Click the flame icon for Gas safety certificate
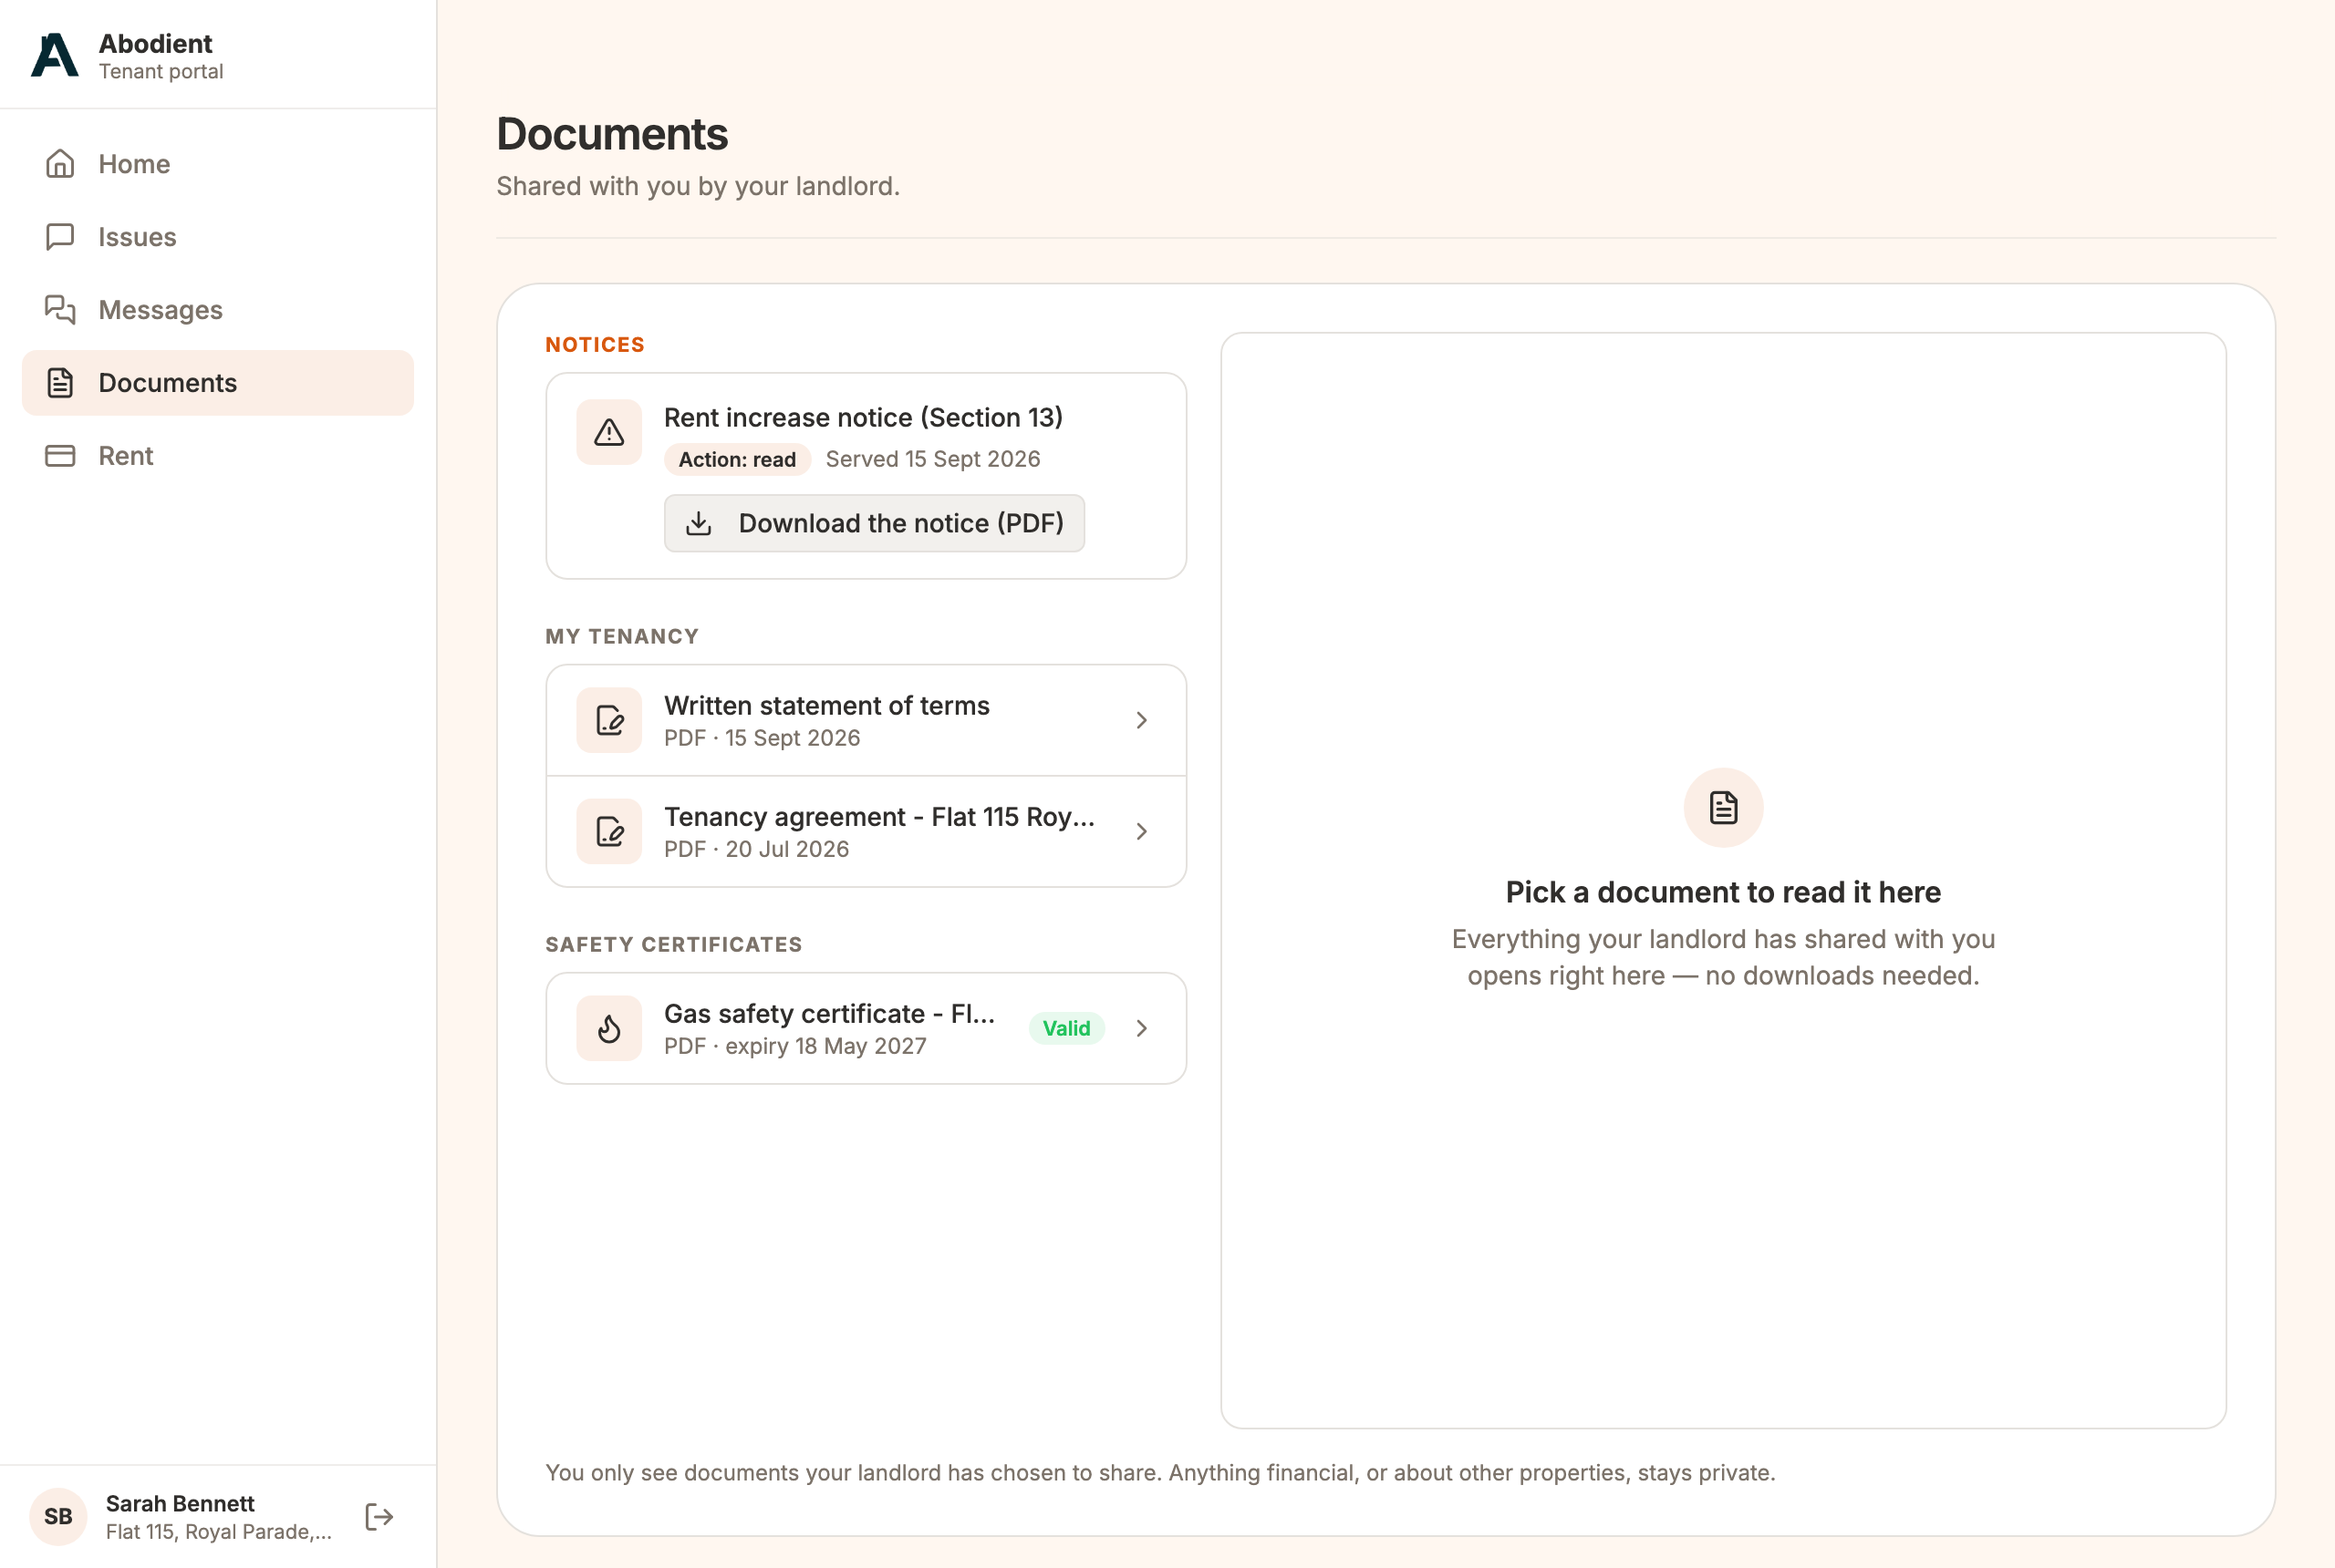The width and height of the screenshot is (2335, 1568). click(x=609, y=1028)
